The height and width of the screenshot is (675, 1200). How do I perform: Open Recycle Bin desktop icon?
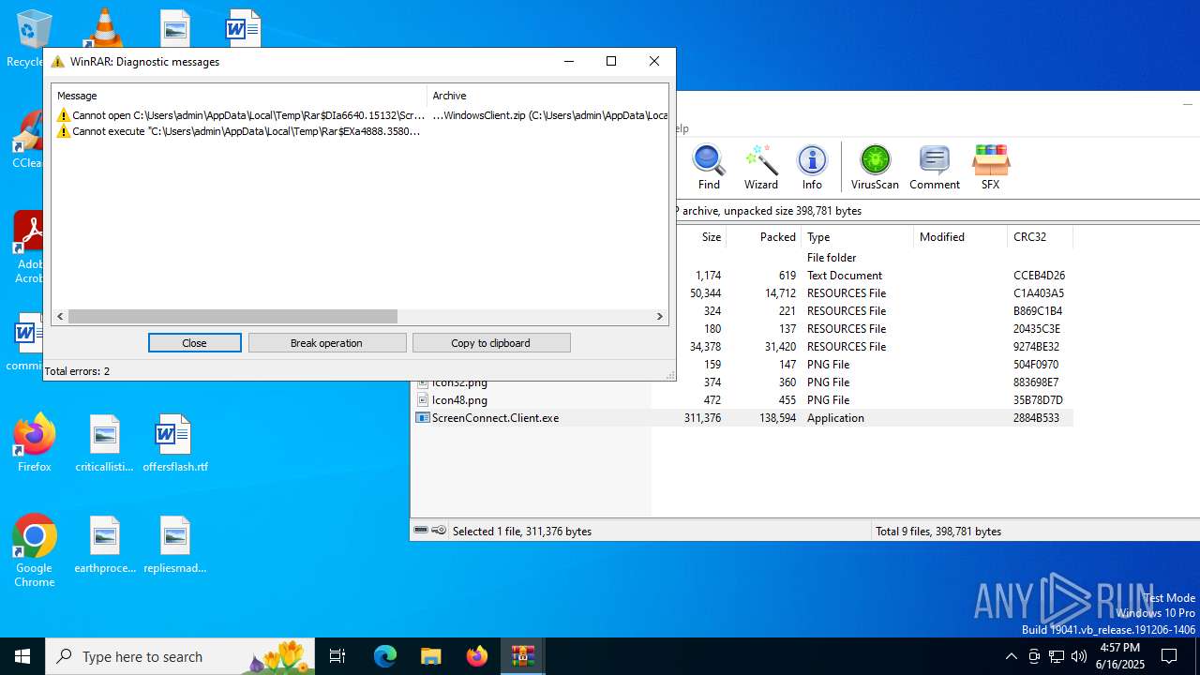(34, 39)
